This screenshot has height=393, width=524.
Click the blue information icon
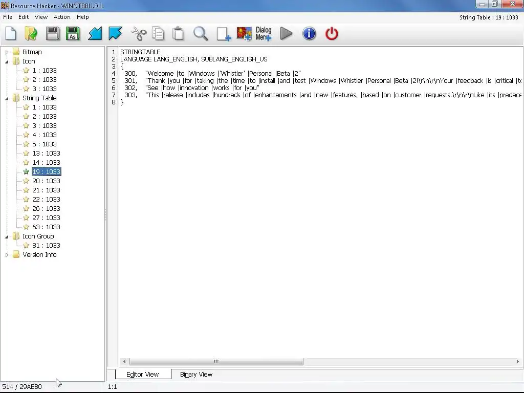click(x=309, y=34)
